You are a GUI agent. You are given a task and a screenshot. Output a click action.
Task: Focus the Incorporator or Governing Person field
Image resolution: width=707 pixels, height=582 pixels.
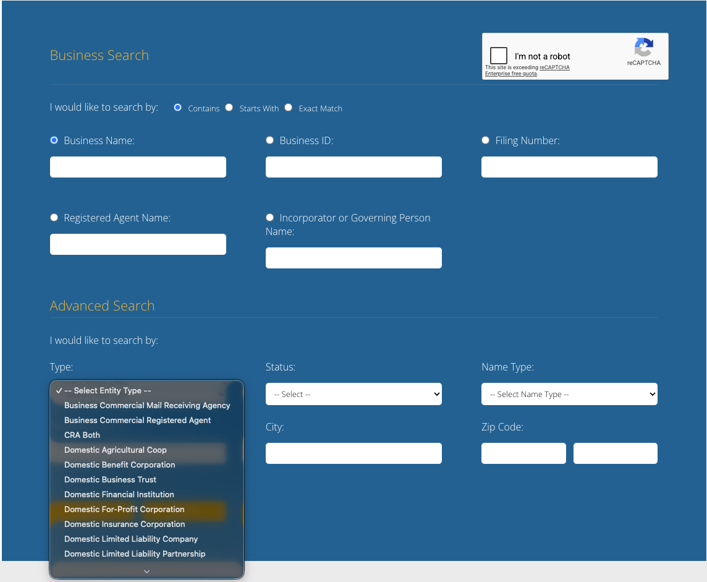353,258
